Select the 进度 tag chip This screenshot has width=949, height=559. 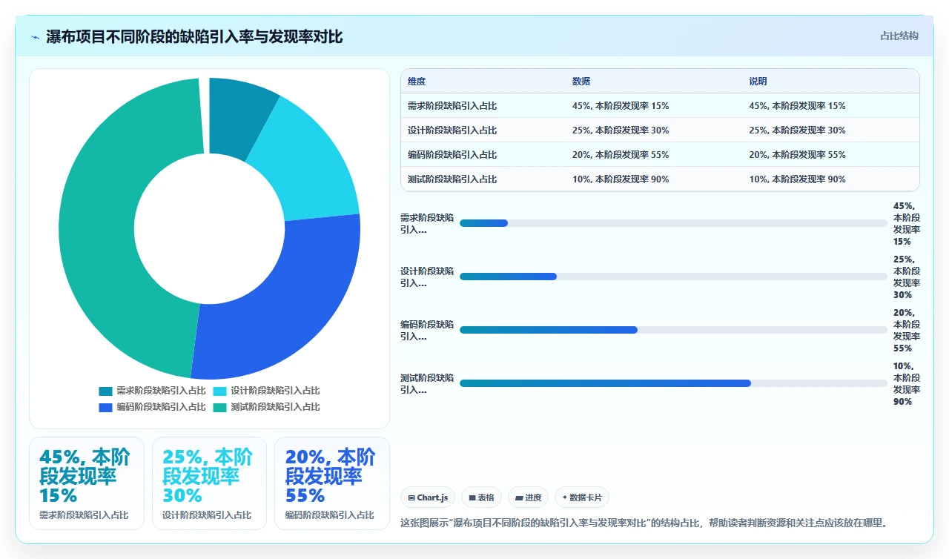[x=528, y=497]
